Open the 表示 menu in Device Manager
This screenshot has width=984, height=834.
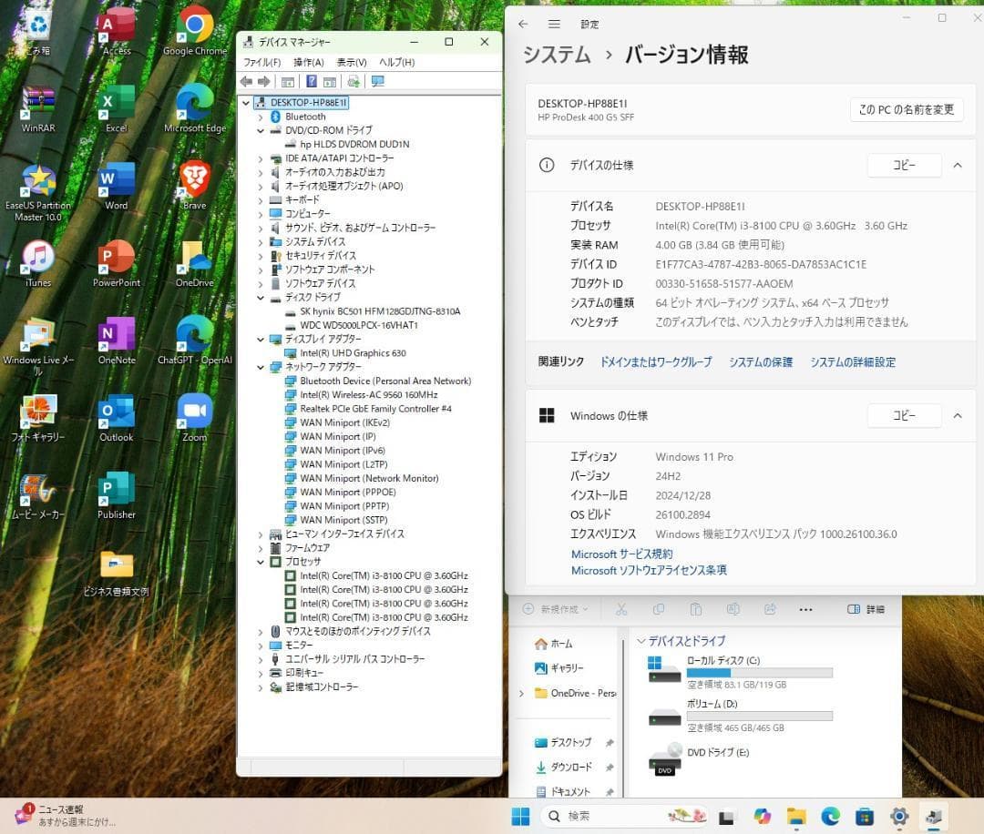coord(351,61)
